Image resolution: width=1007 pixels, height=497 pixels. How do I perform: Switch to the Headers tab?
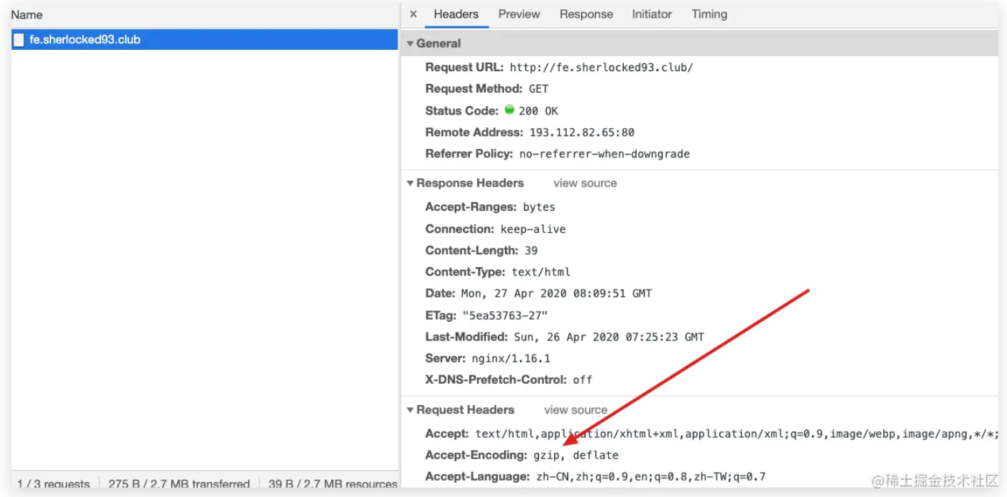tap(456, 14)
